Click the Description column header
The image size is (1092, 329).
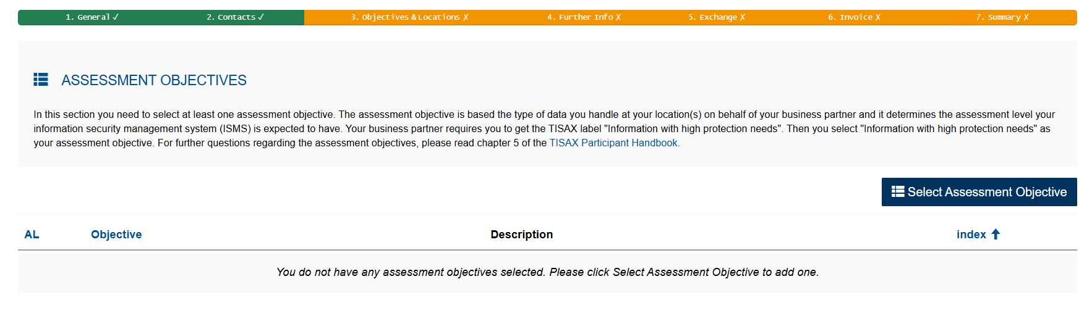click(x=521, y=235)
